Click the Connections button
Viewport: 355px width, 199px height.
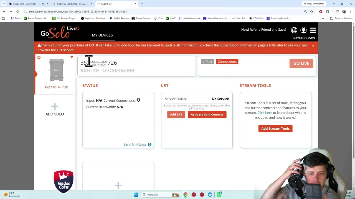point(227,62)
